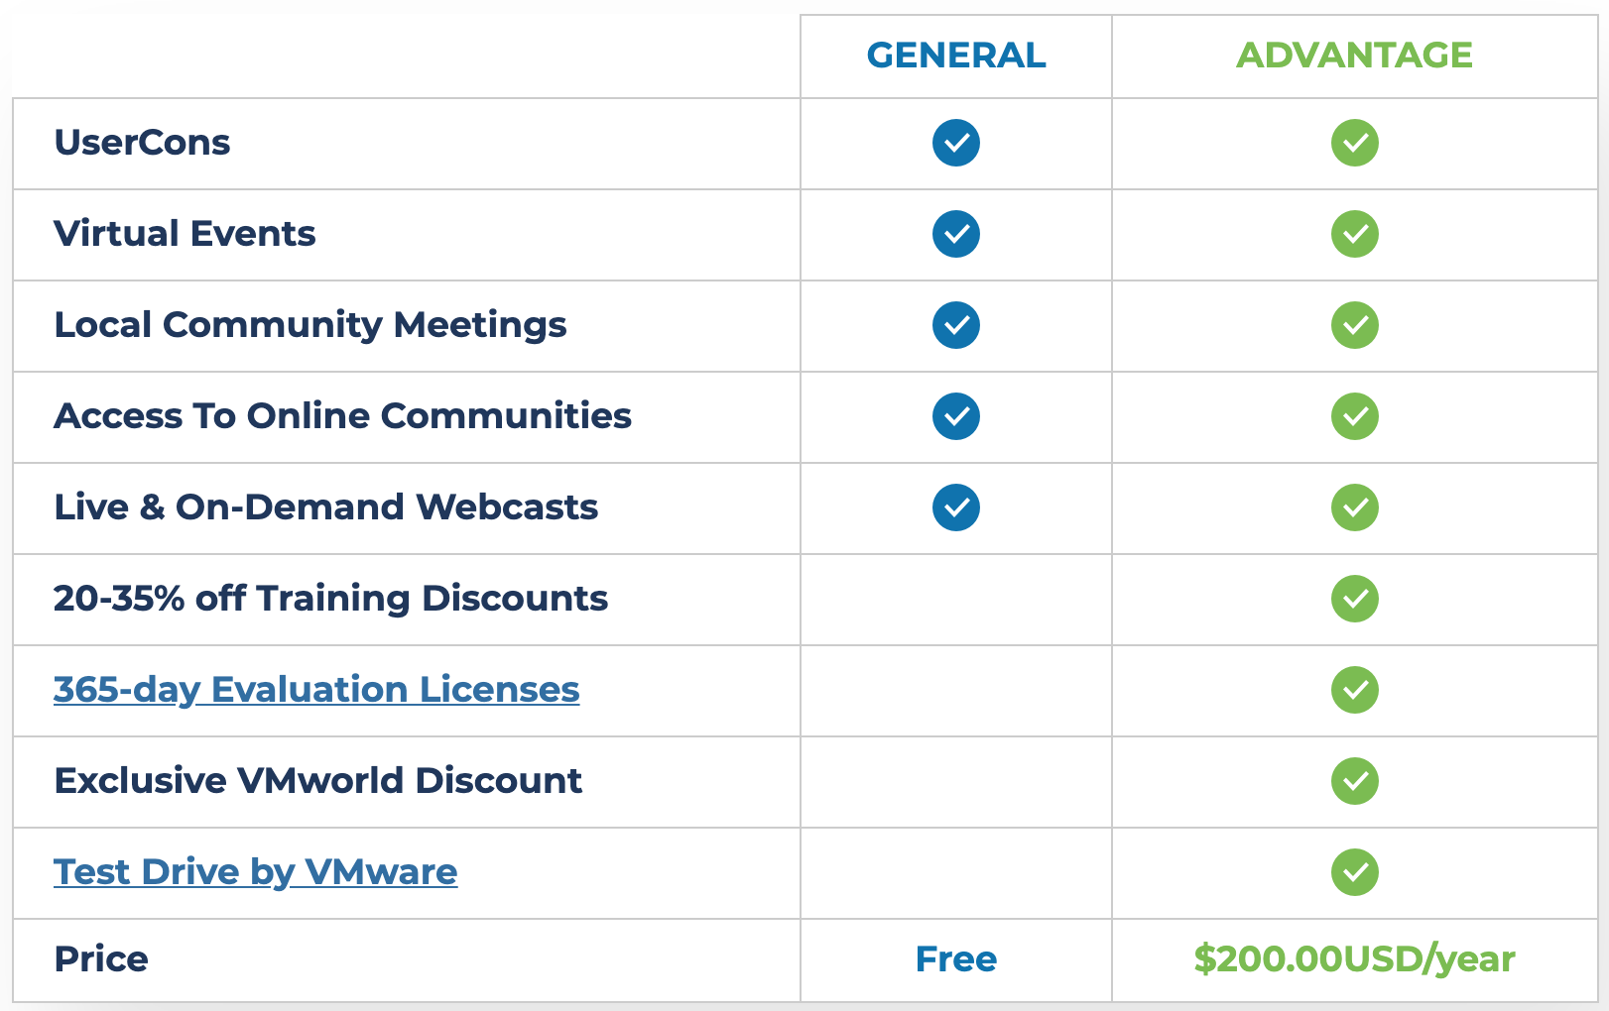Image resolution: width=1609 pixels, height=1011 pixels.
Task: Select the ADVANTAGE column header
Action: pyautogui.click(x=1355, y=56)
